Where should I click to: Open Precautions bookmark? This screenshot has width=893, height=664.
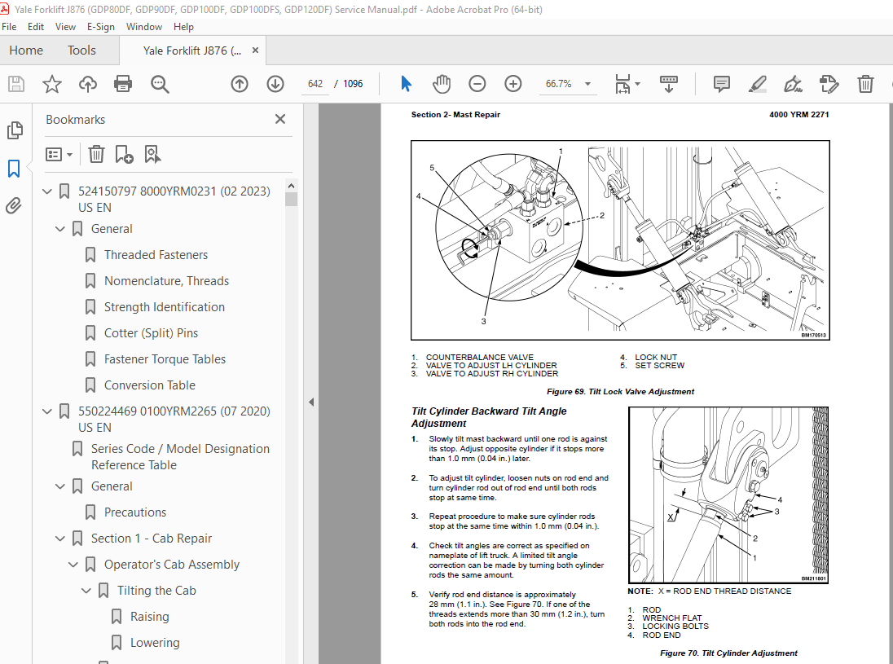(135, 512)
